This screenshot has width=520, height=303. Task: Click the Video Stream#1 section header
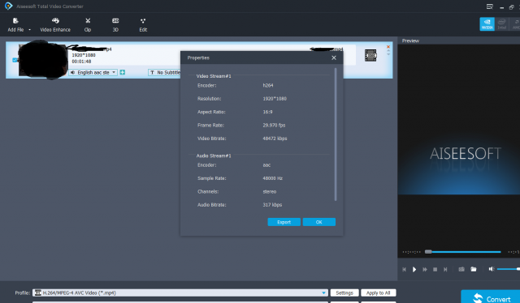click(x=214, y=76)
